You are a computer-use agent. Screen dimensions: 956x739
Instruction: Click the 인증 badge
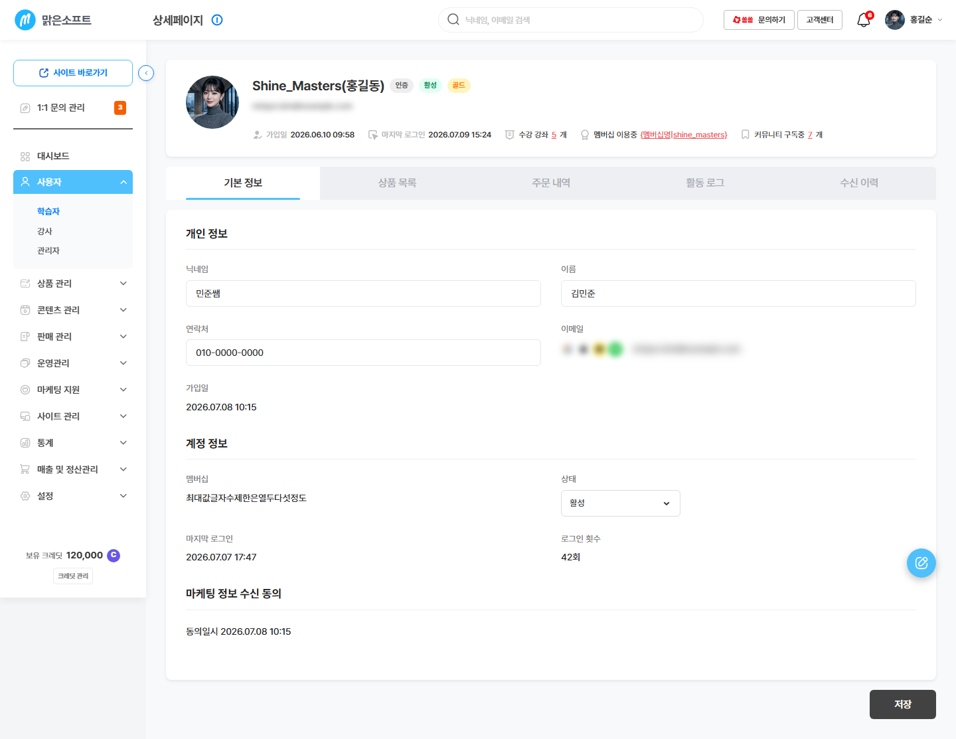pos(402,85)
